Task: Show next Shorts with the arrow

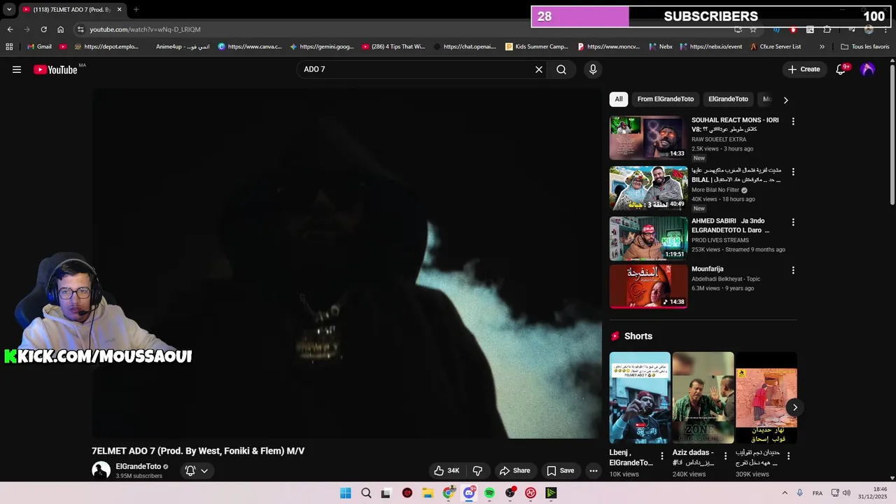Action: [794, 407]
